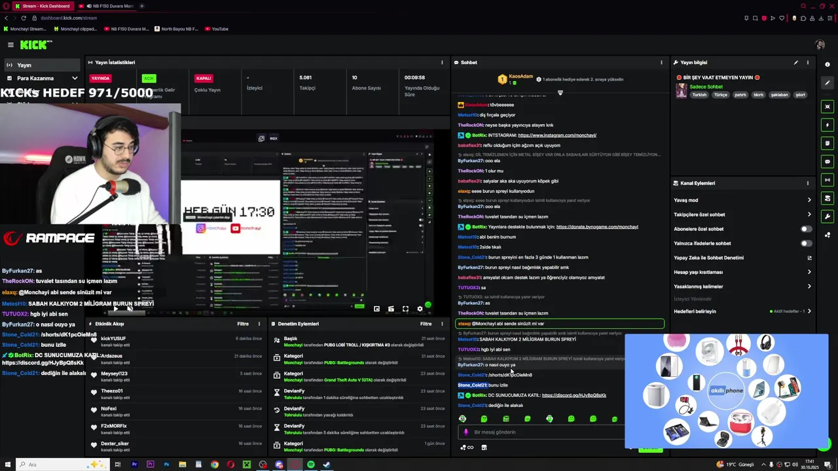Open the hamburger menu beside the Kick logo
Viewport: 838px width, 471px height.
point(10,44)
